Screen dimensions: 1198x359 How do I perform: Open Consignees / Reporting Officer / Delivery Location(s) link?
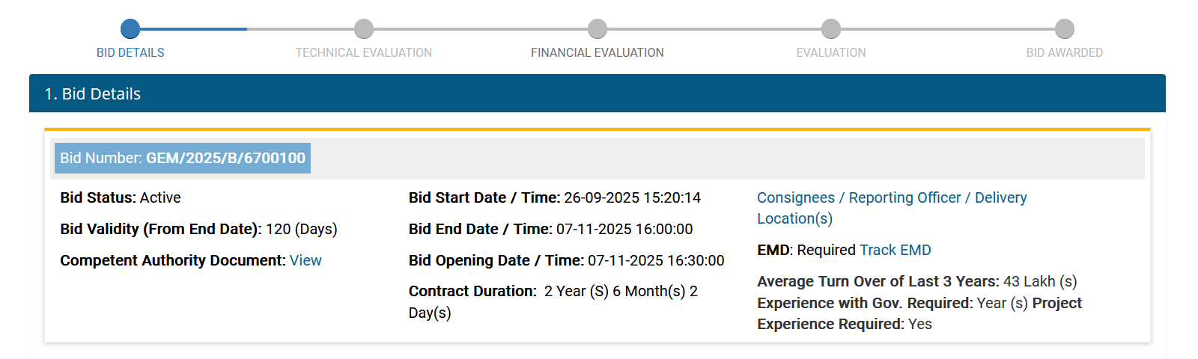tap(891, 198)
